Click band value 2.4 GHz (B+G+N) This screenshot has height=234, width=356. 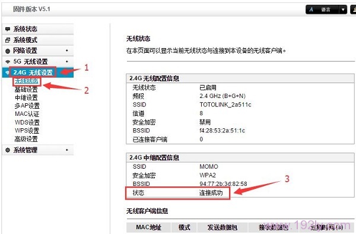pyautogui.click(x=223, y=96)
